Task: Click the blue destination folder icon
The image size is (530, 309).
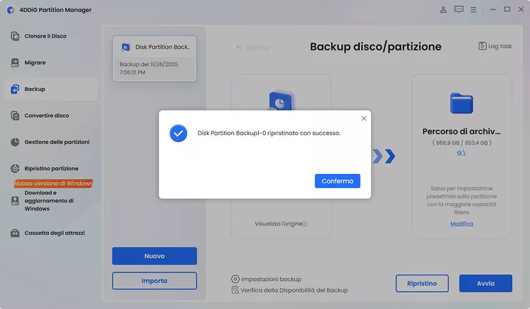Action: pyautogui.click(x=461, y=103)
